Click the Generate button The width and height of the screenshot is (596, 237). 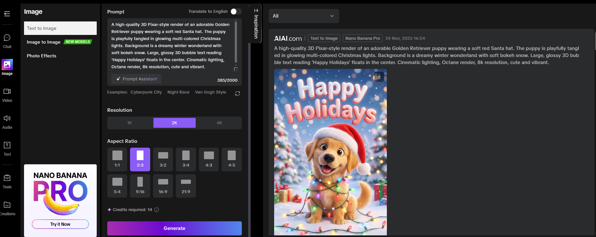click(x=175, y=228)
